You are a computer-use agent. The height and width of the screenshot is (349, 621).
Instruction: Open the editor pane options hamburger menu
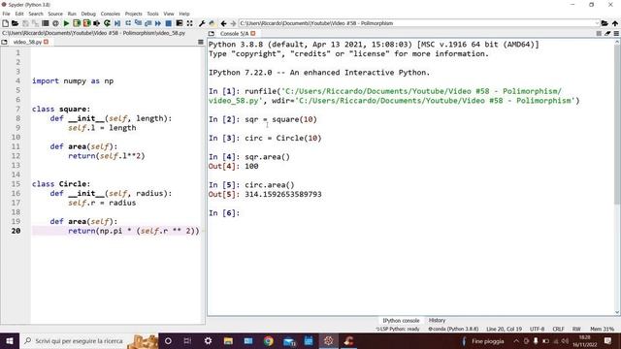(201, 42)
